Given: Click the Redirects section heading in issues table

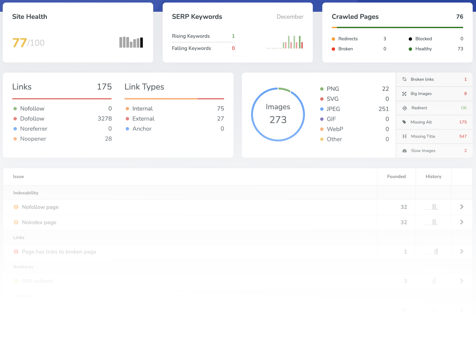Looking at the screenshot, I should point(23,267).
